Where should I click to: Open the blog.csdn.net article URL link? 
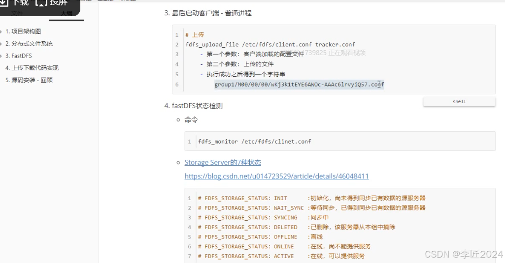(276, 176)
